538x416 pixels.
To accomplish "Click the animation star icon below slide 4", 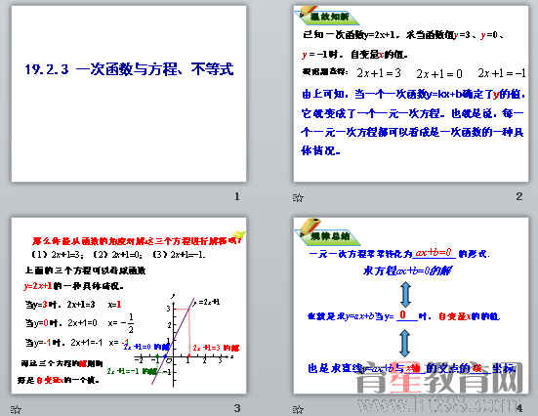I will coord(298,409).
